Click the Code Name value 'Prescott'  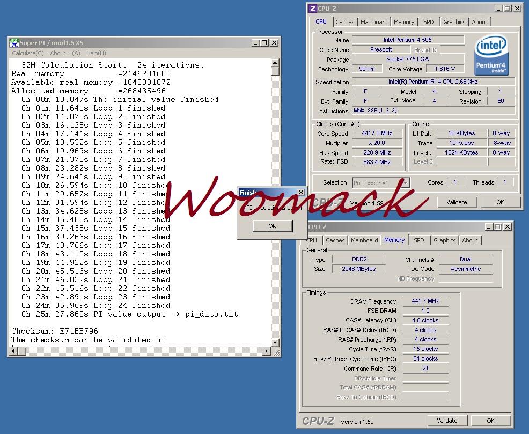[381, 49]
